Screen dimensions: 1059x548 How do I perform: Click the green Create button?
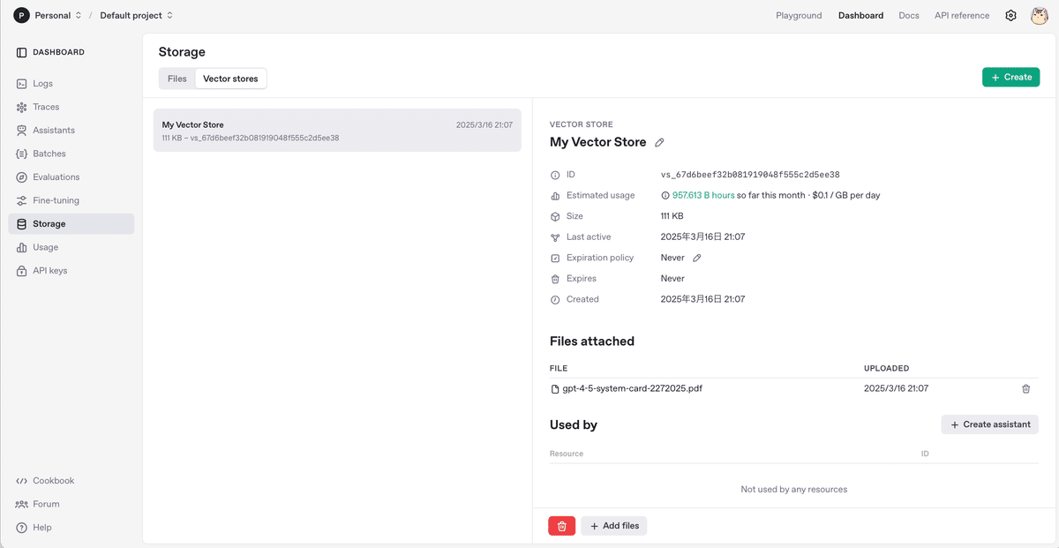(x=1010, y=77)
